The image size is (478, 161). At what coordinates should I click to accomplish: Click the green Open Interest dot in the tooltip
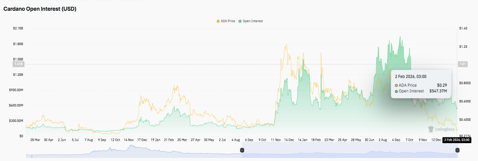click(396, 91)
